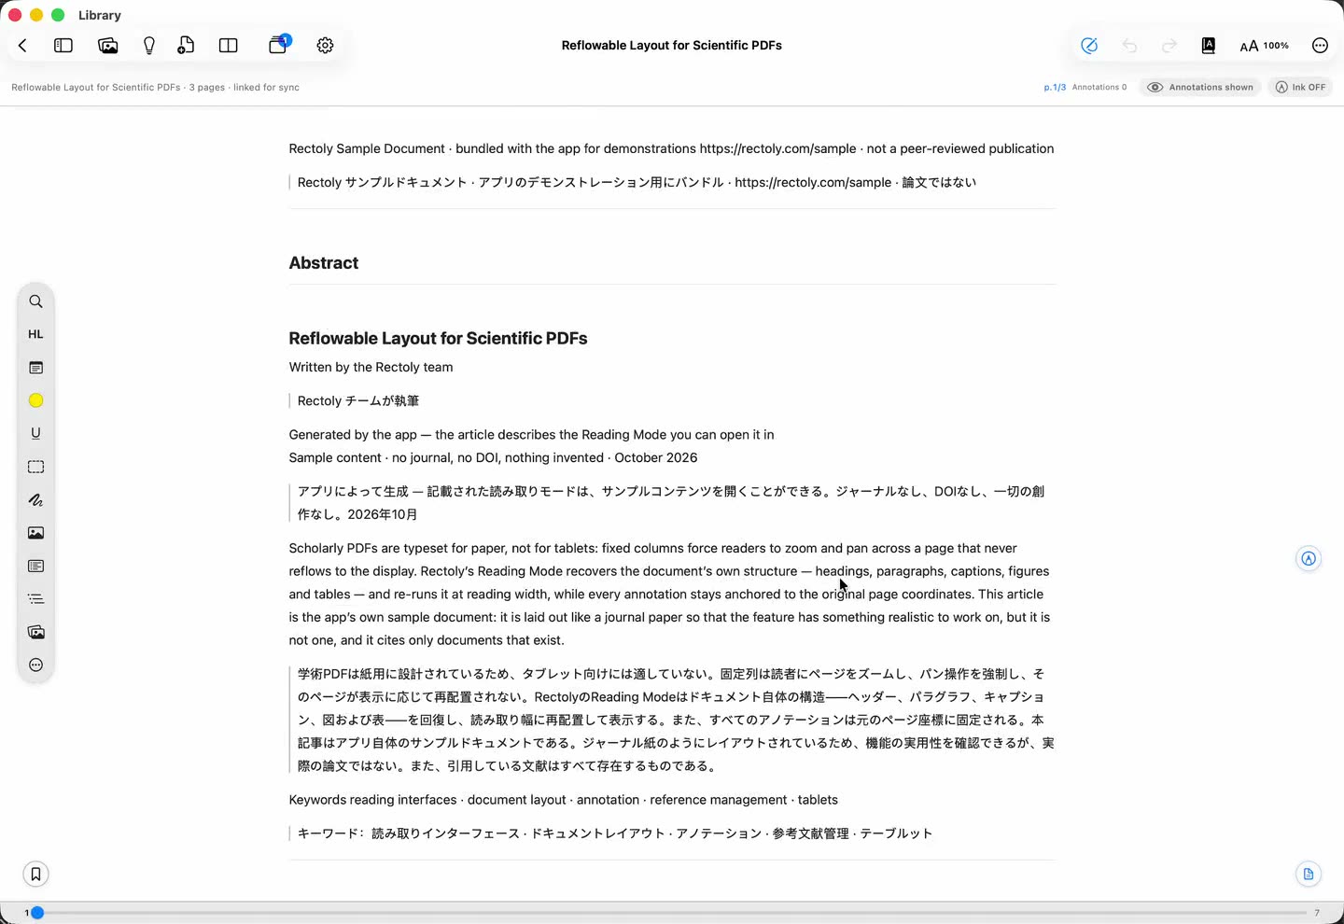The image size is (1344, 924).
Task: Open the ellipsis more tools in left palette
Action: 35,665
